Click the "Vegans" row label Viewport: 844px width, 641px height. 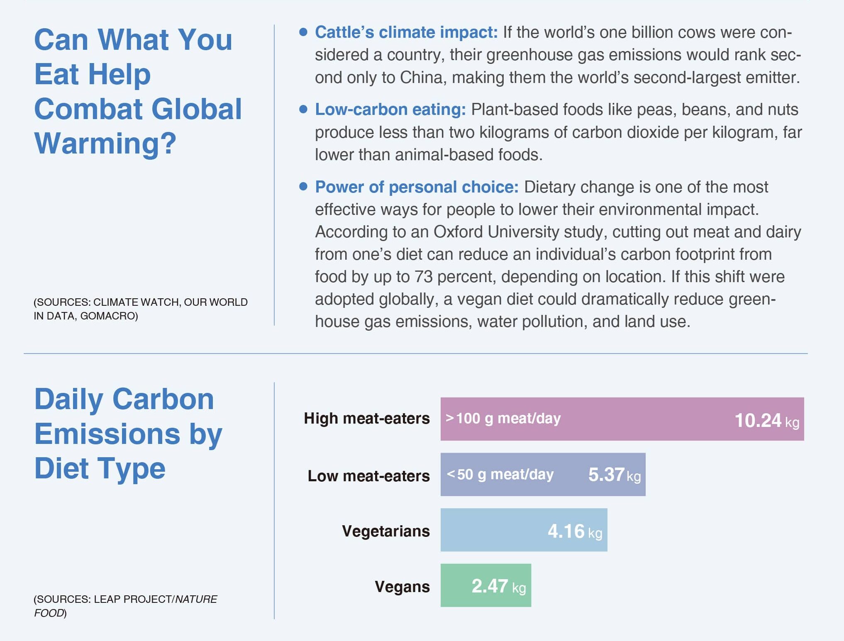pyautogui.click(x=402, y=587)
